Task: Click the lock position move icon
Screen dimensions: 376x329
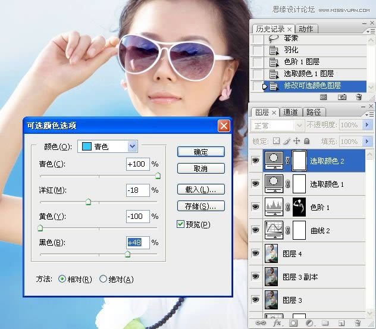Action: [x=296, y=142]
